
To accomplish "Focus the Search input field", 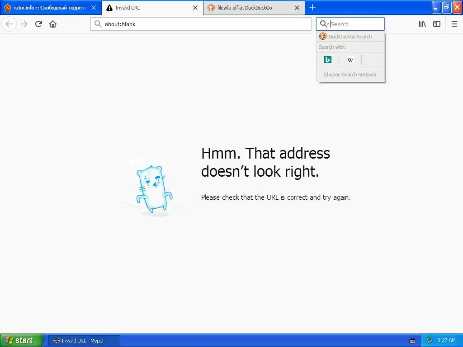I will pos(350,24).
